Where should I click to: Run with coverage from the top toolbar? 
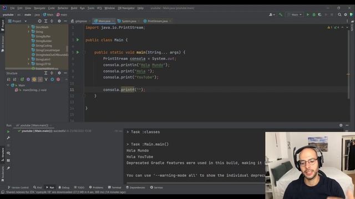[319, 15]
